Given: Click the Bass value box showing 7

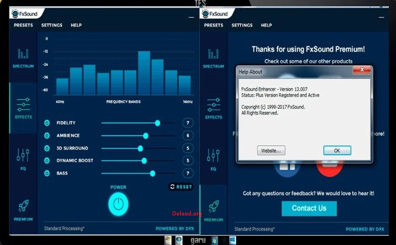Looking at the screenshot, I should pos(188,173).
